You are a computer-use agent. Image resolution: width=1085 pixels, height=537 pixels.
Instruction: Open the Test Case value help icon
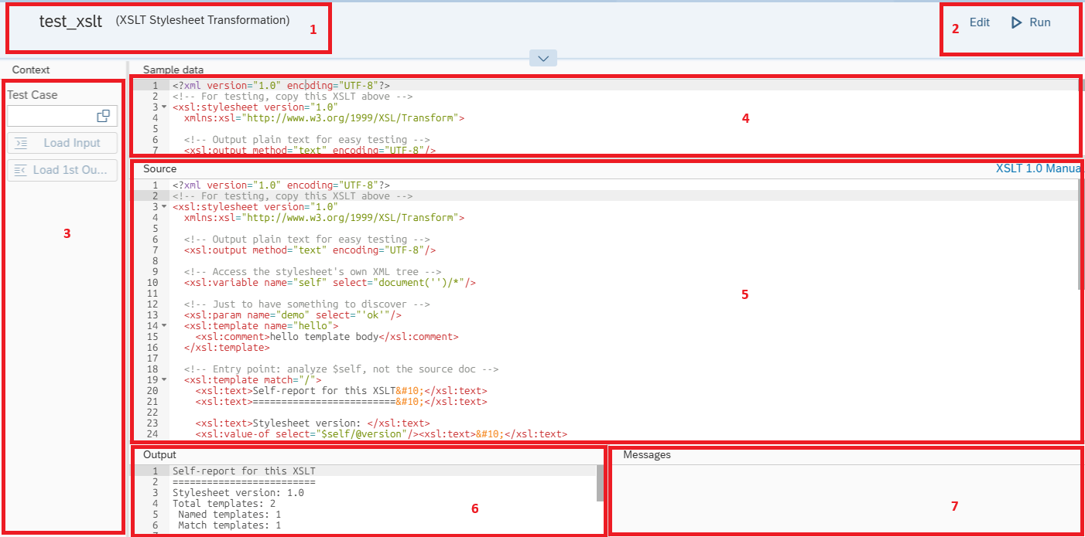(x=103, y=116)
